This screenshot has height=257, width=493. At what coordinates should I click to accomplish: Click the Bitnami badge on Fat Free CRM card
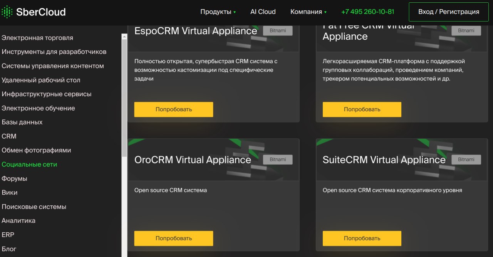pos(466,31)
